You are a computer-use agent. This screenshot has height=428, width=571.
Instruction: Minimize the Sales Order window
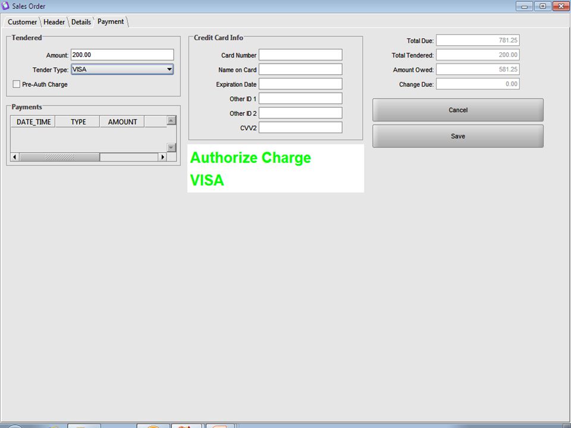point(525,6)
